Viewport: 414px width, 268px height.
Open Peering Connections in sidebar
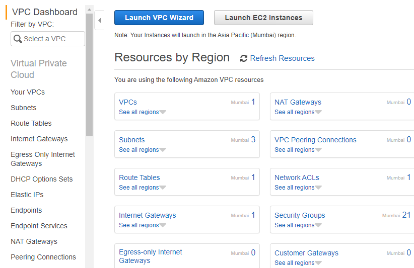tap(43, 256)
